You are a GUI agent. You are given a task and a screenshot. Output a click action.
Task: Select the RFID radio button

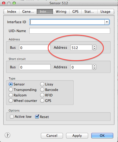[x=42, y=95]
